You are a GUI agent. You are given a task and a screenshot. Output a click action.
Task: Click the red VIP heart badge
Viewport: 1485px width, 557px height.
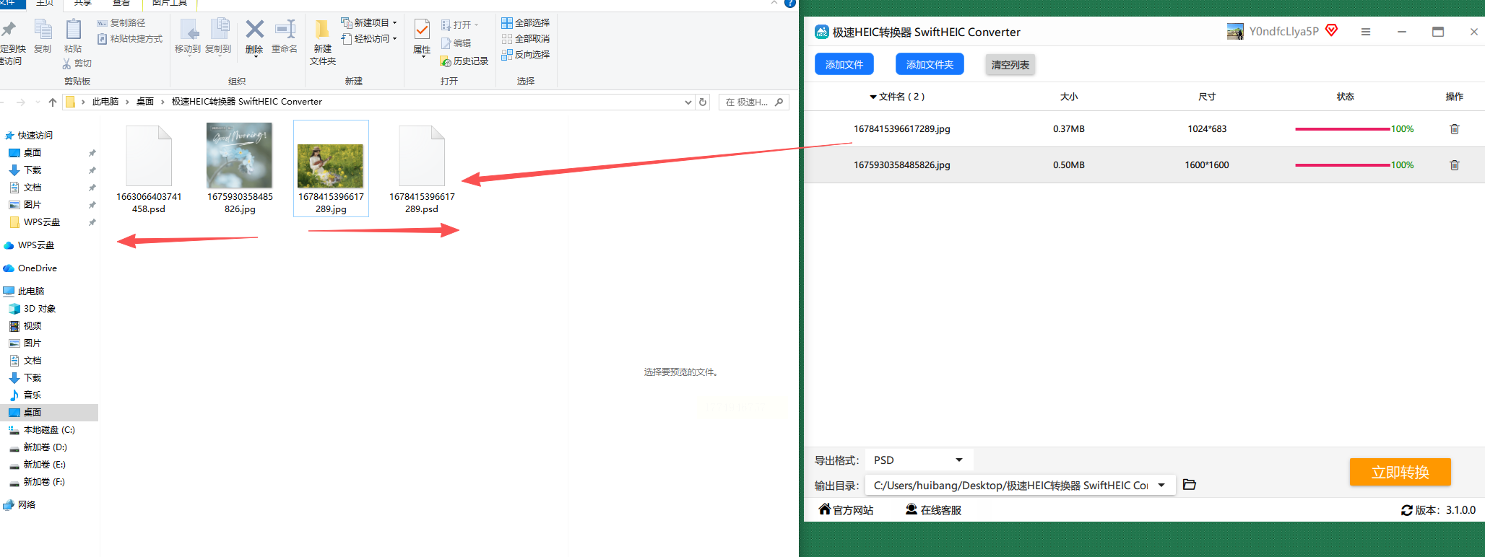1332,30
